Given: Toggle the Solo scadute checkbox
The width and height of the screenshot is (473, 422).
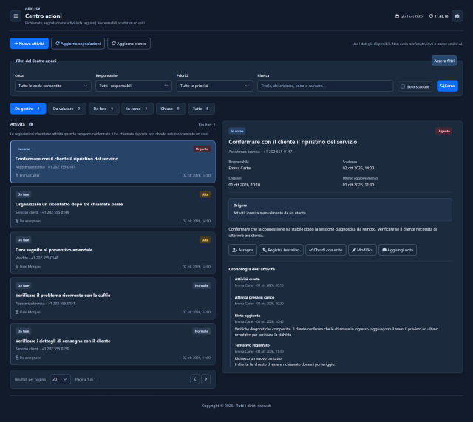Looking at the screenshot, I should click(403, 86).
